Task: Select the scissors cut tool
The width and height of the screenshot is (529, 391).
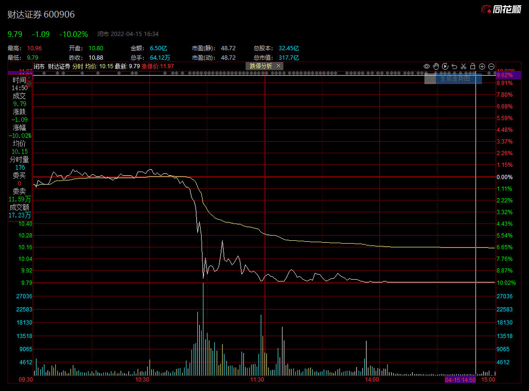Action: 464,66
